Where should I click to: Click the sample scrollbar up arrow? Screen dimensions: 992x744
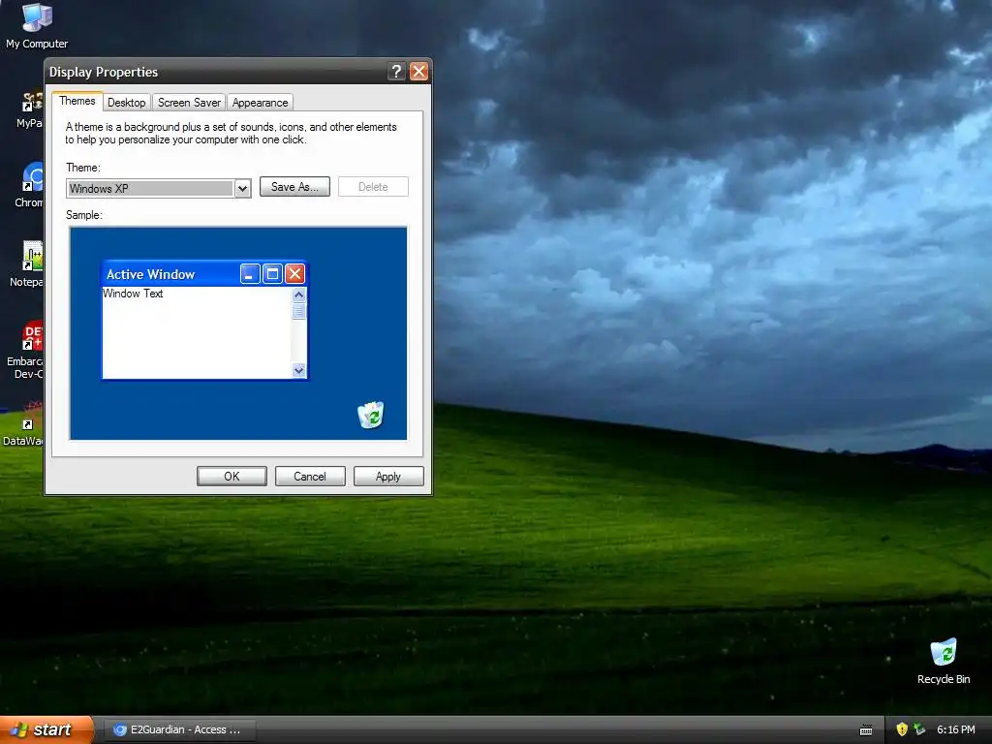299,294
